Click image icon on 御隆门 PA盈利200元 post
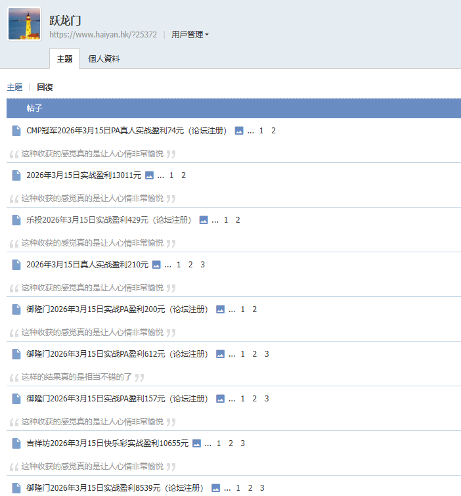 [220, 309]
